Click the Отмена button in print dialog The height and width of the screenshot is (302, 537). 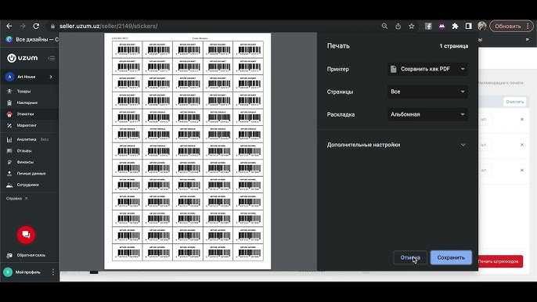point(410,257)
